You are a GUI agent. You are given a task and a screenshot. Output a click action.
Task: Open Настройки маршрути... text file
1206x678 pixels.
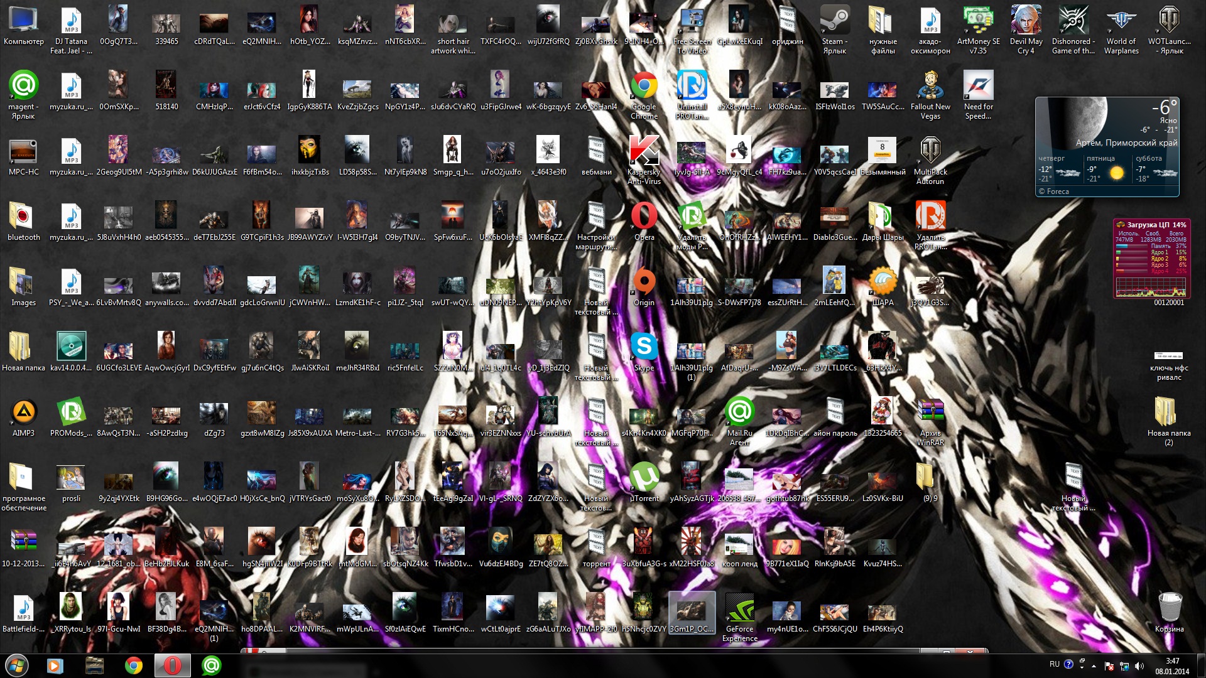(x=596, y=227)
